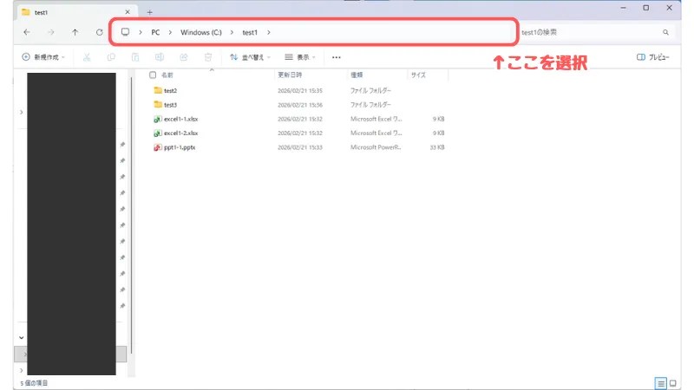Collapse the downward chevron in navigation pane

click(x=21, y=337)
